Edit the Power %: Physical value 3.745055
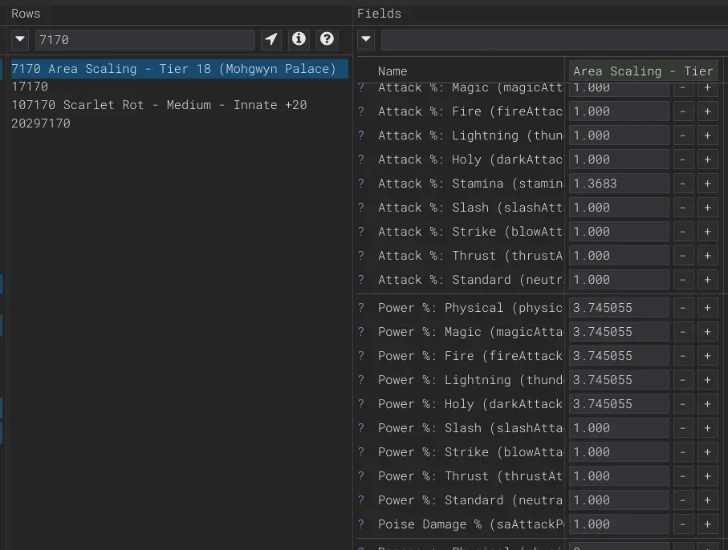 tap(619, 308)
